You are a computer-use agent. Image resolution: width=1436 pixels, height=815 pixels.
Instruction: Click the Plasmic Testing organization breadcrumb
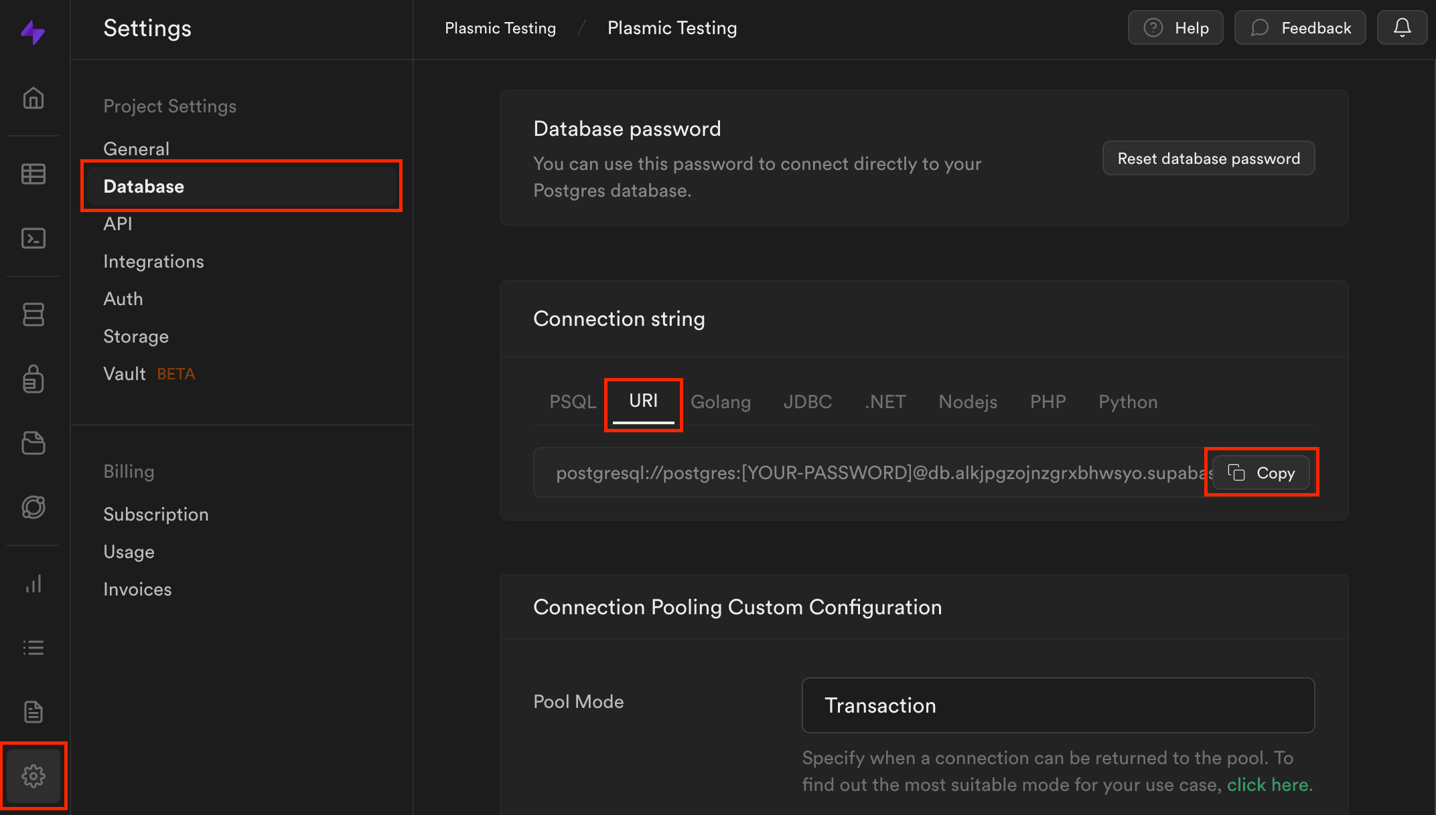pos(500,28)
